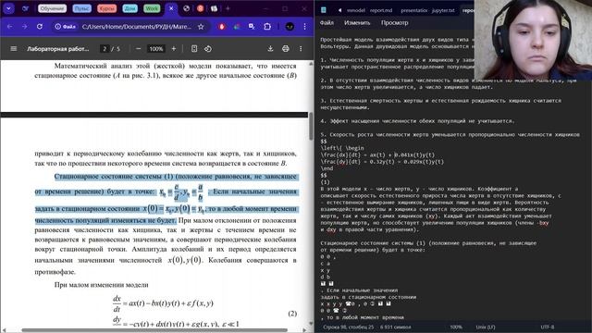Click the Notepad line and column status

(x=349, y=327)
